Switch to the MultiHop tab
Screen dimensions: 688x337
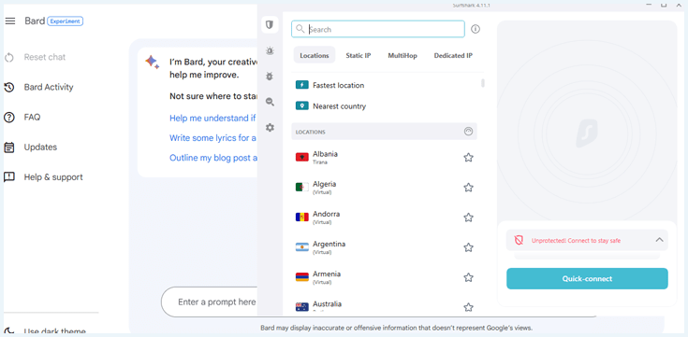point(403,56)
